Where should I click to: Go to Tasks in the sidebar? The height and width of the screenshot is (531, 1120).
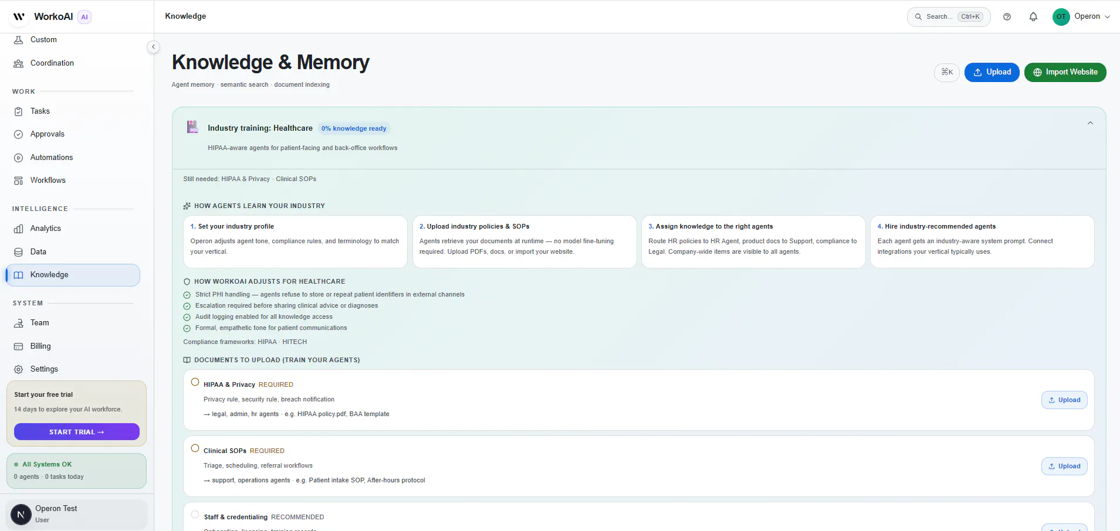(73, 111)
